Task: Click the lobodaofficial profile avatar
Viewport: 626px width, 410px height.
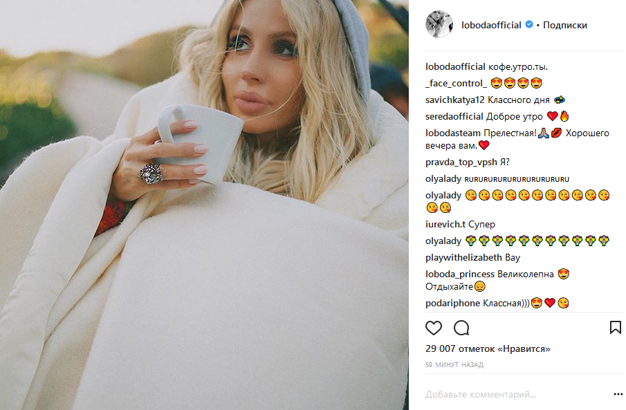Action: [439, 24]
